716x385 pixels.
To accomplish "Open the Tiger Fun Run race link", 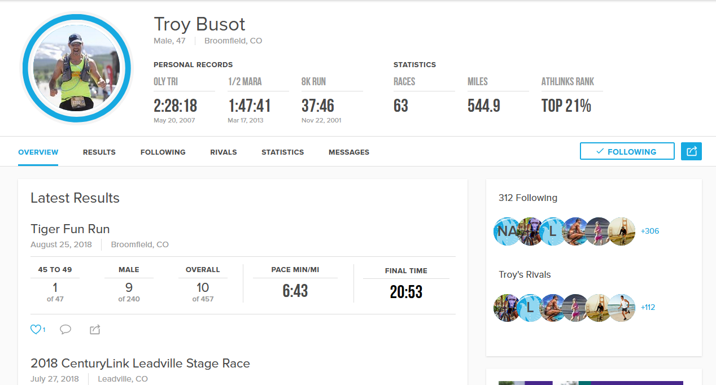I will (70, 229).
